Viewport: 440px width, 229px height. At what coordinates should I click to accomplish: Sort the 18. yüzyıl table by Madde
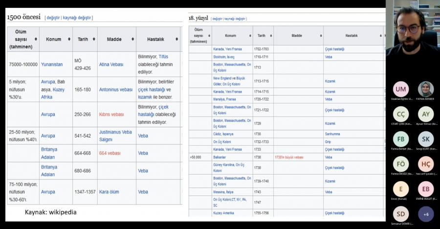click(x=320, y=36)
